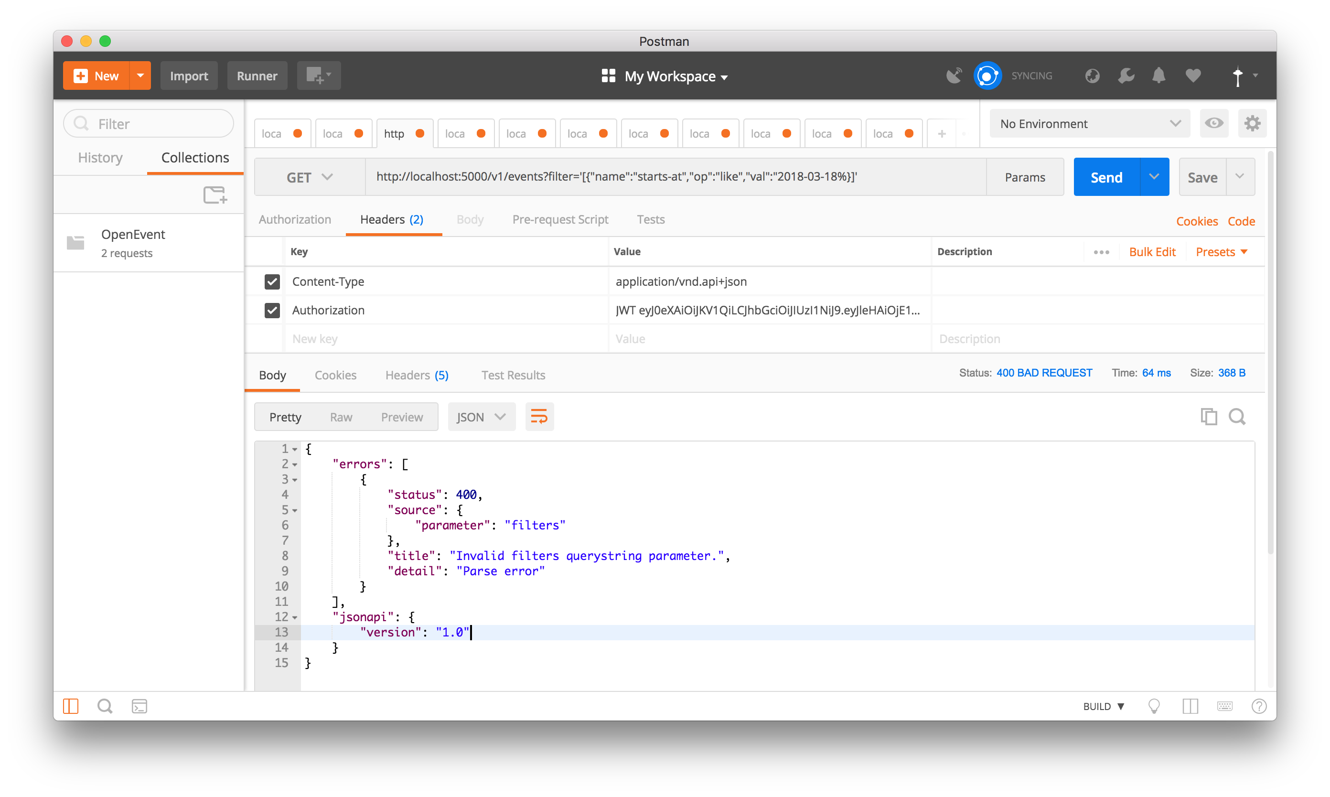Open Postman console in status bar
Viewport: 1330px width, 797px height.
(139, 706)
